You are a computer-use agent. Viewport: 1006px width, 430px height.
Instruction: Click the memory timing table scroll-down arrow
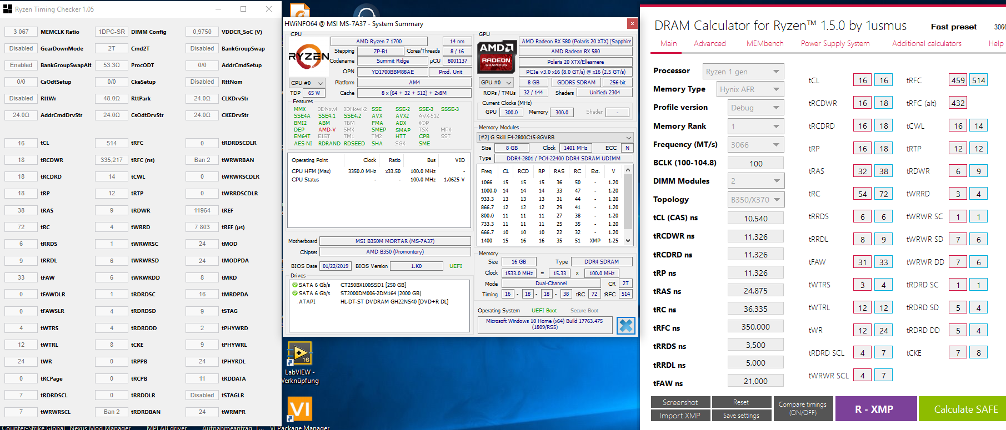click(628, 241)
